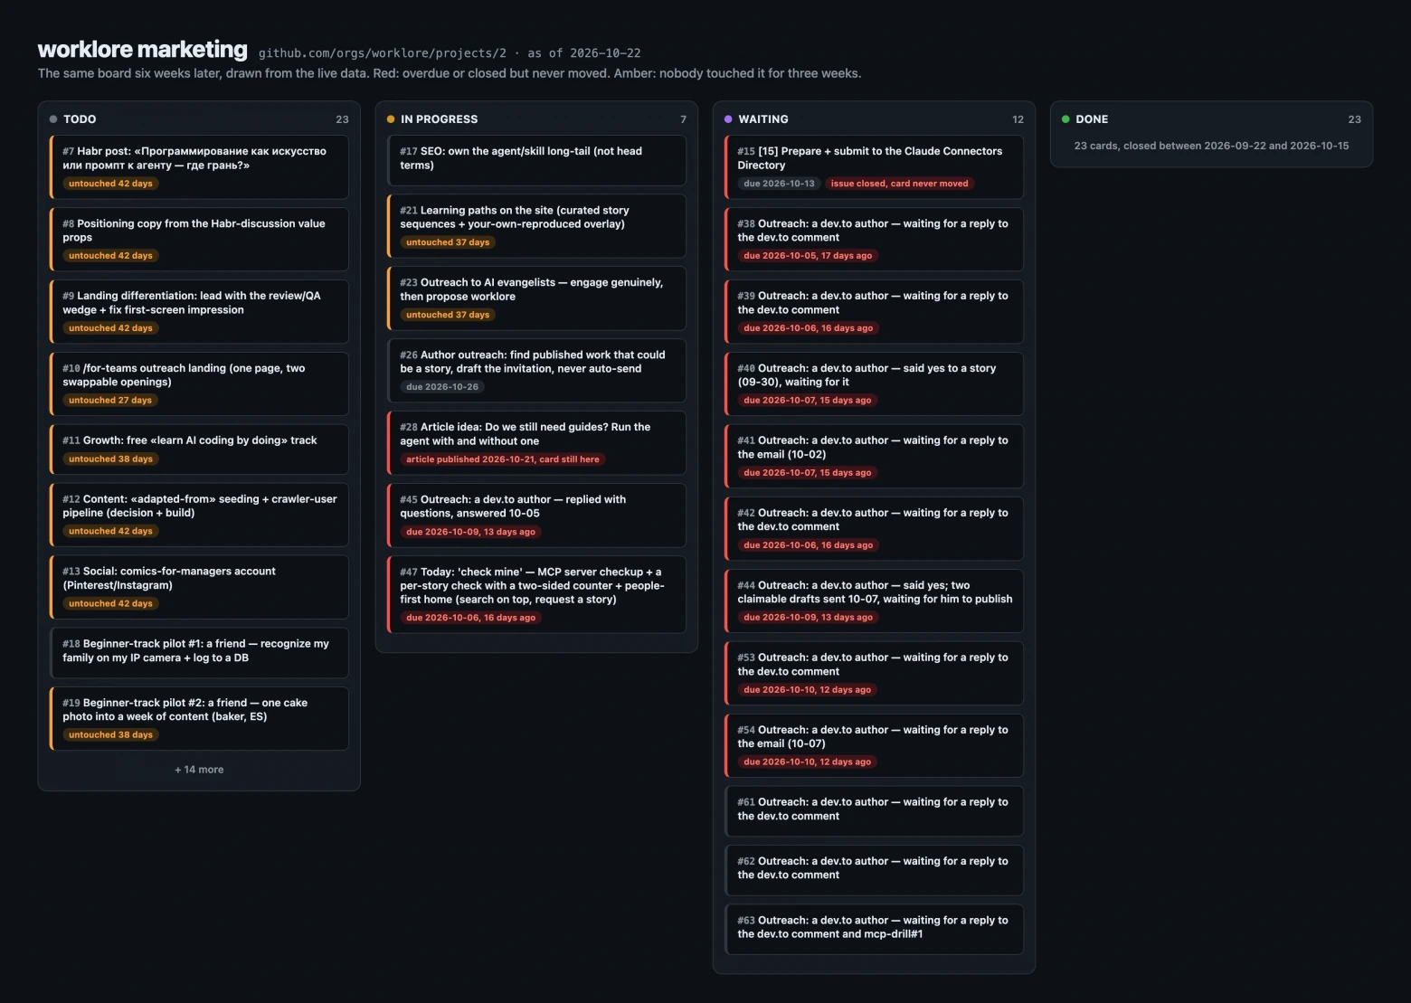Click the "worklore marketing" board title
Screen dimensions: 1411x1003
143,49
